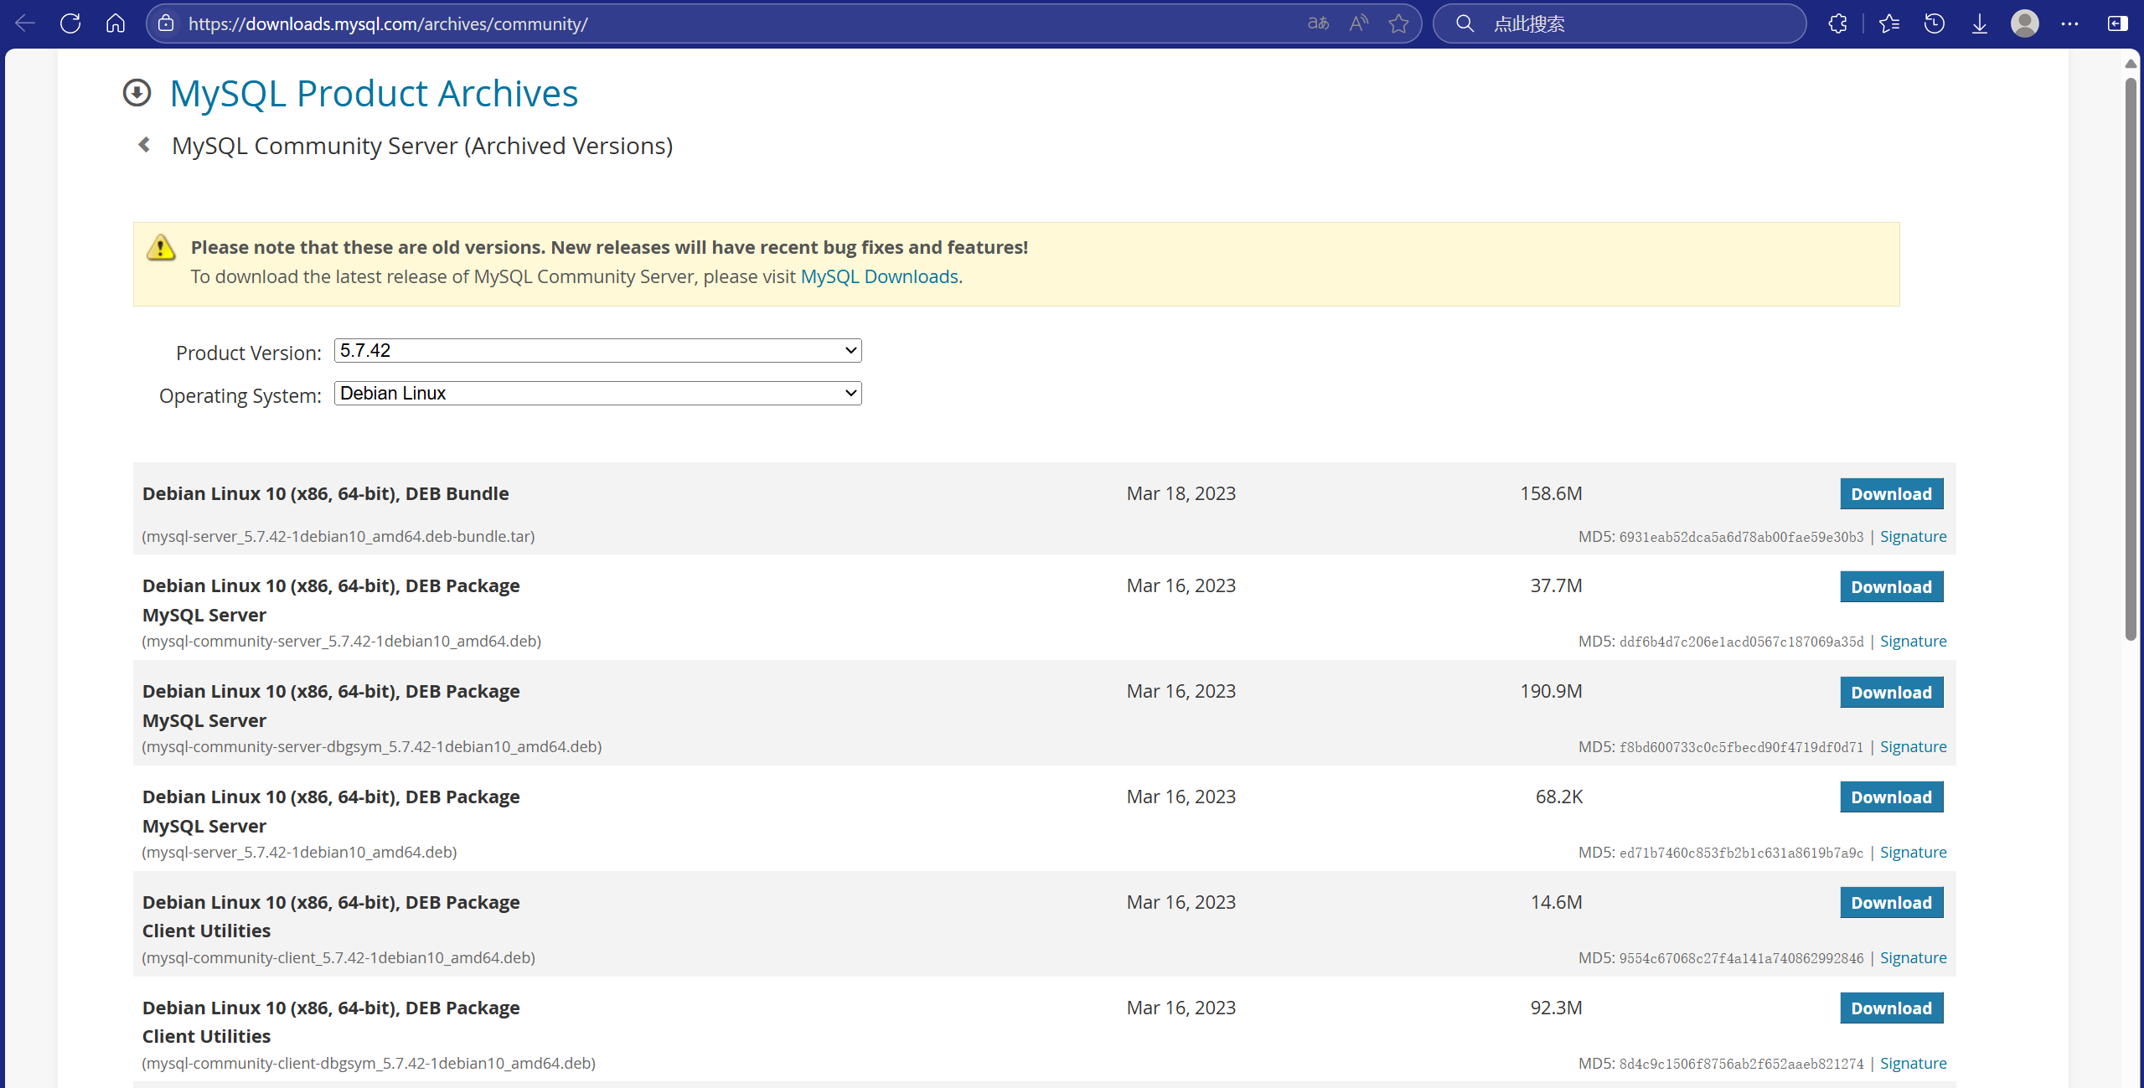Screen dimensions: 2144x1088
Task: Click the download circle icon beside title
Action: pyautogui.click(x=137, y=93)
